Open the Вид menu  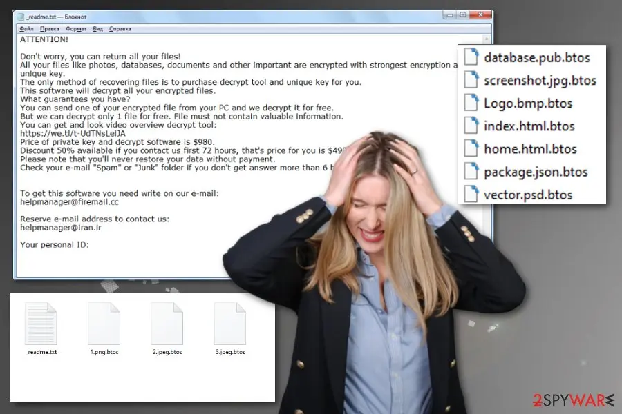click(x=98, y=29)
